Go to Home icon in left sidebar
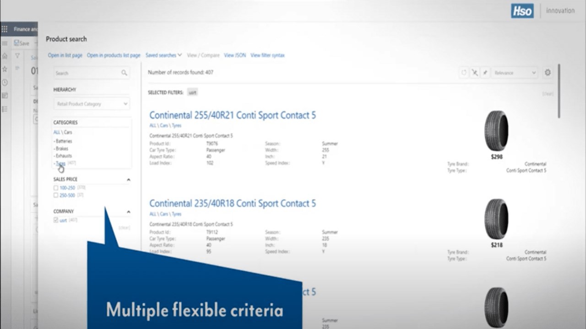 [x=5, y=56]
